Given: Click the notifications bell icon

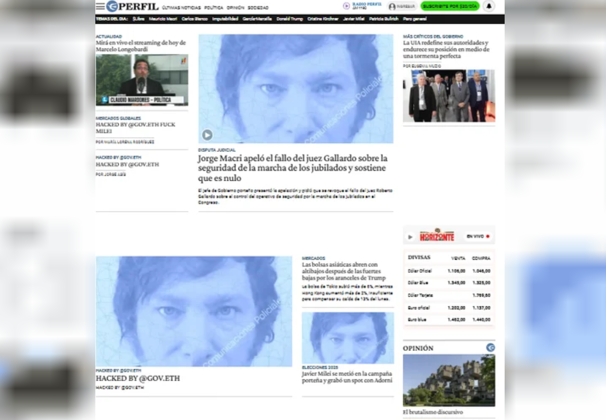Looking at the screenshot, I should tap(489, 6).
